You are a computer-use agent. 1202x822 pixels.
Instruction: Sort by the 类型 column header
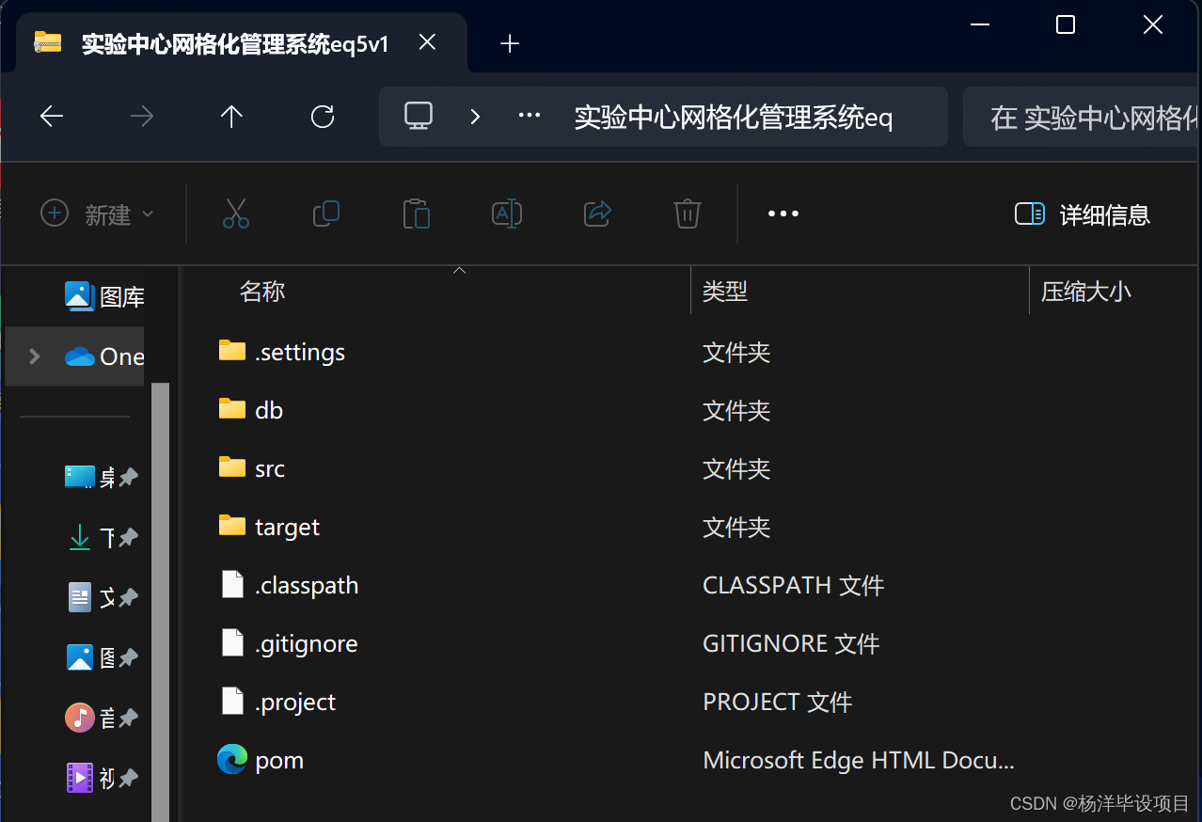coord(725,292)
